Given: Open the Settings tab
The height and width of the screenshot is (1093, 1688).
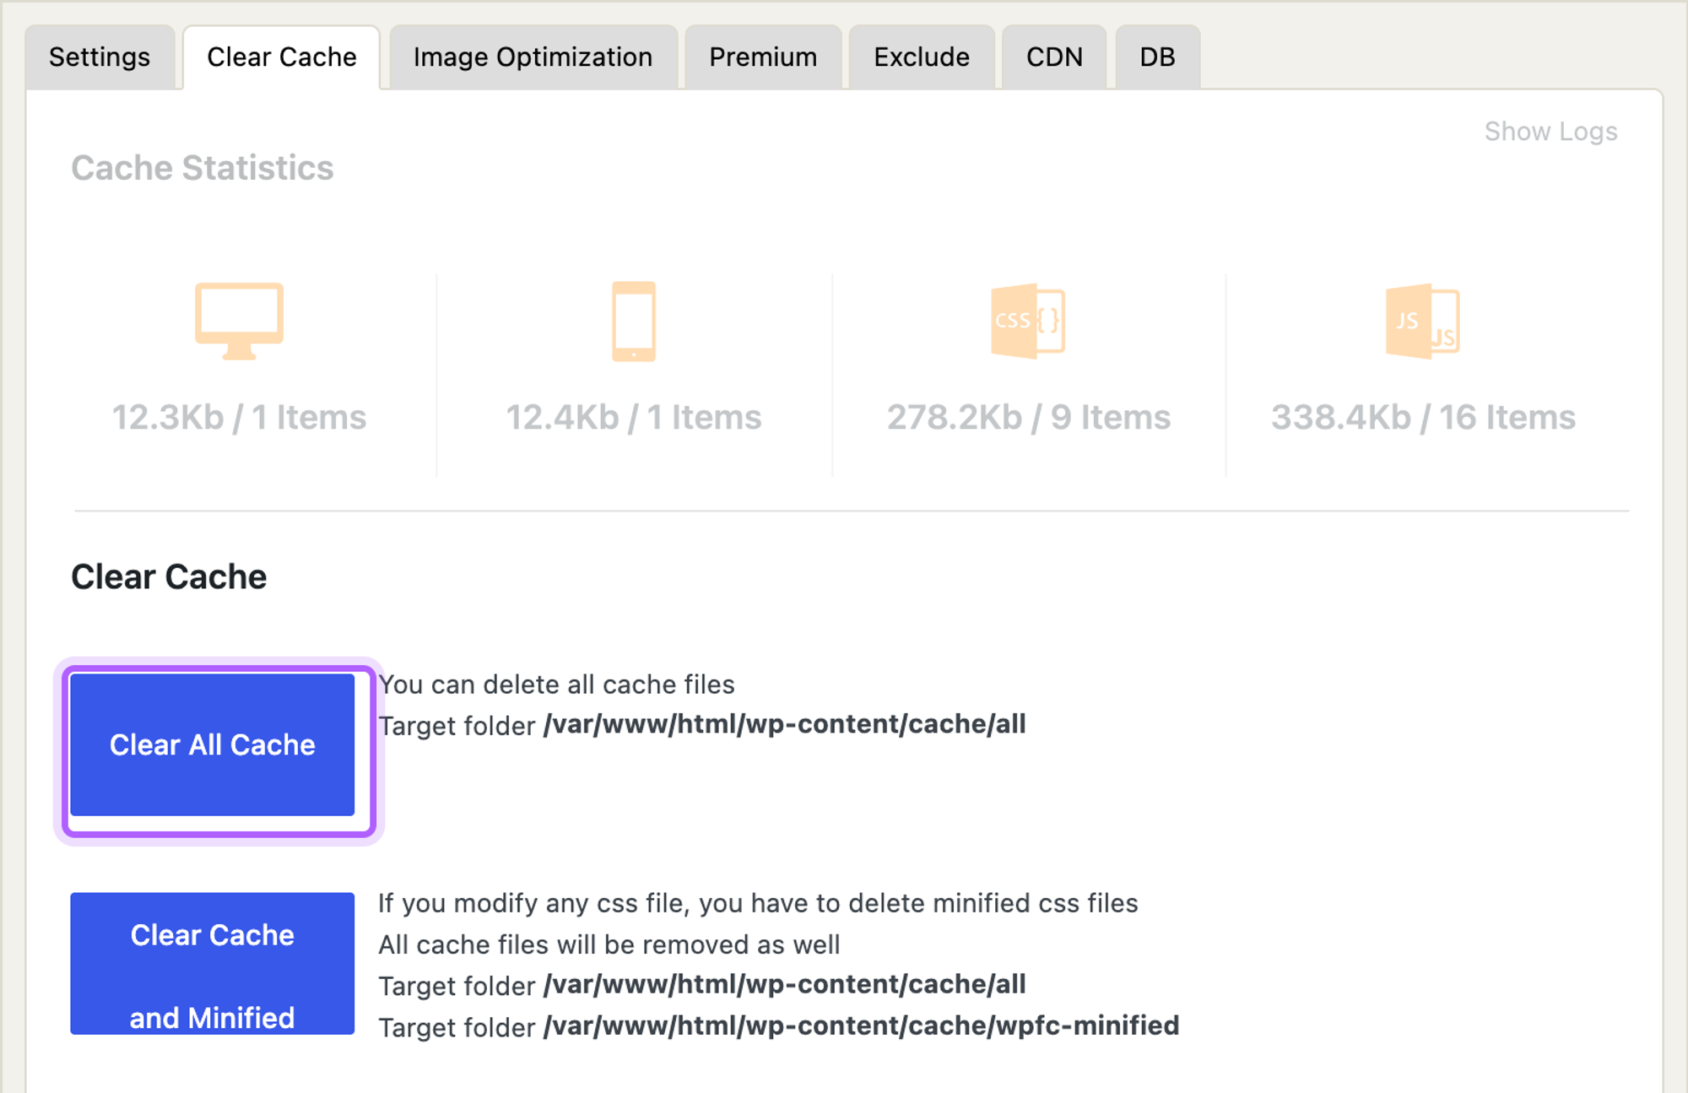Looking at the screenshot, I should pyautogui.click(x=100, y=57).
